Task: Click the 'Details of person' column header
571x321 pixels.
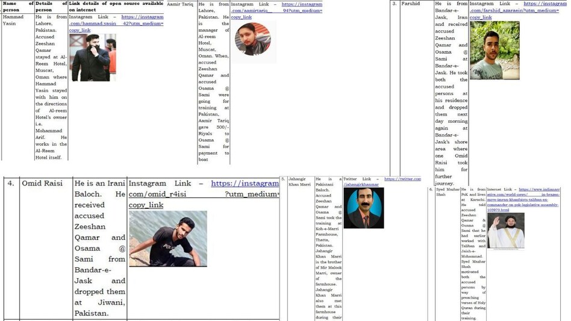Action: [51, 7]
